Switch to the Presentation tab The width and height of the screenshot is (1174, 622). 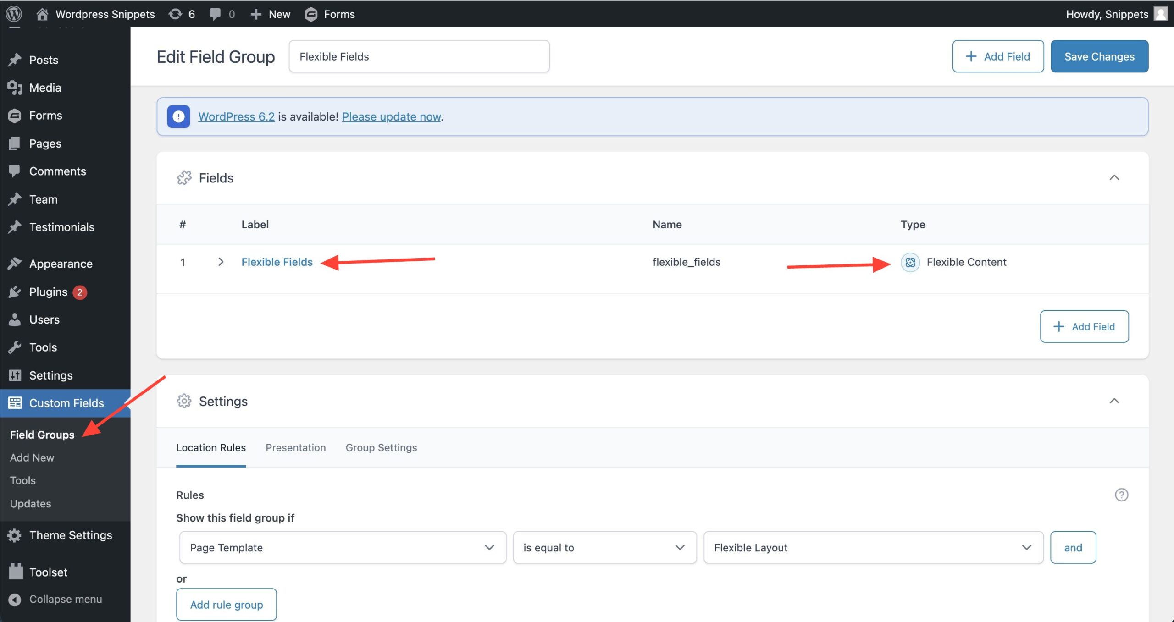click(295, 447)
